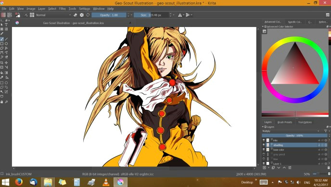Open the Layer menu
The width and height of the screenshot is (331, 187).
click(41, 9)
